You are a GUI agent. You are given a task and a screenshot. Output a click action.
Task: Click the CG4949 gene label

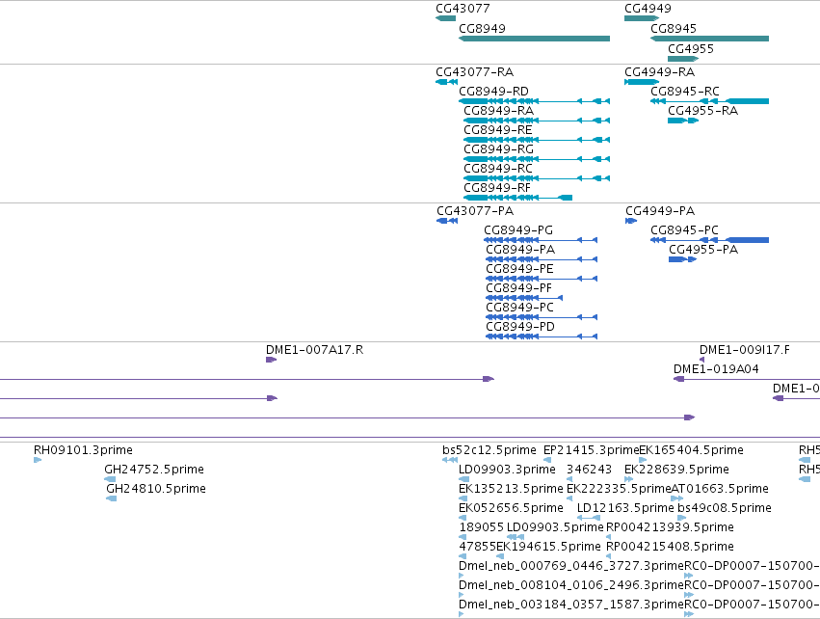pos(648,9)
